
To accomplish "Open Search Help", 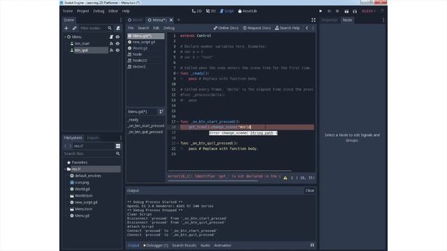I will click(x=287, y=28).
